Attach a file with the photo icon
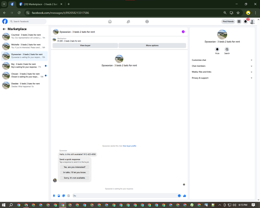 59,196
